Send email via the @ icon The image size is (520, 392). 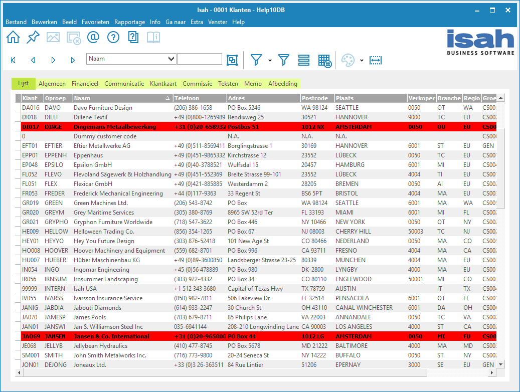(93, 37)
